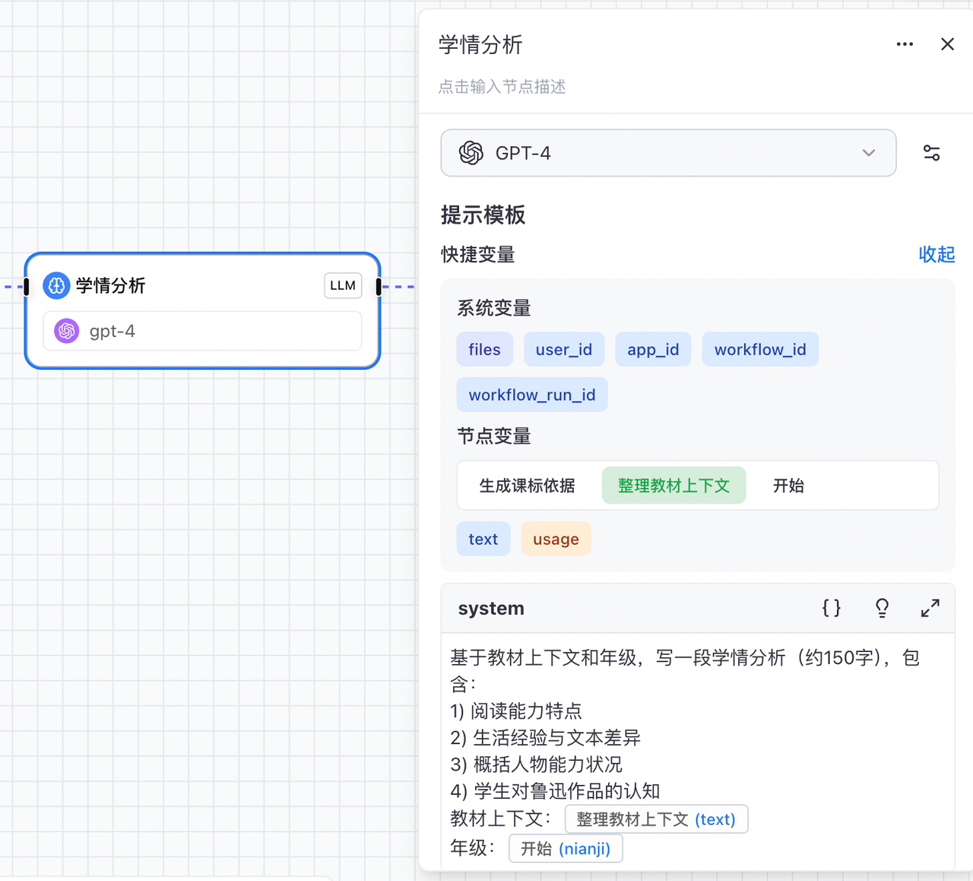Screen dimensions: 973x881
Task: Switch to 生成课标依据 node variable tab
Action: tap(527, 485)
